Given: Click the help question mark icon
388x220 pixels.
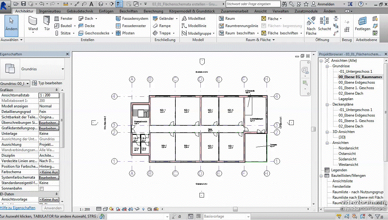Looking at the screenshot, I should tap(361, 4).
